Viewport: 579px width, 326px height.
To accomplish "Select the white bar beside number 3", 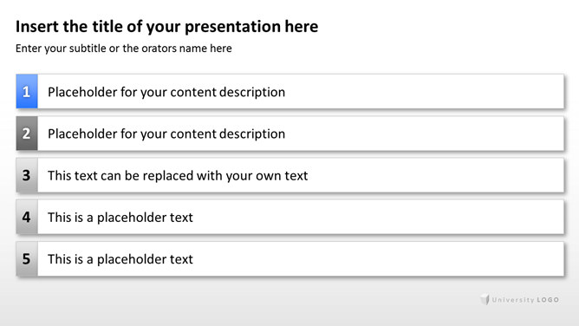I will pyautogui.click(x=301, y=175).
